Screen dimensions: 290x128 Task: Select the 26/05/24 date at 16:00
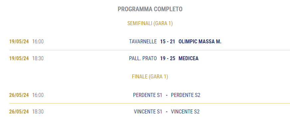[19, 95]
